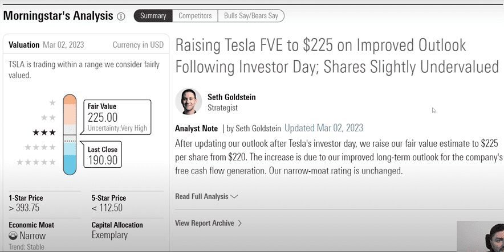
Task: Click the info icon beside Morningstar's Analysis
Action: pyautogui.click(x=121, y=16)
